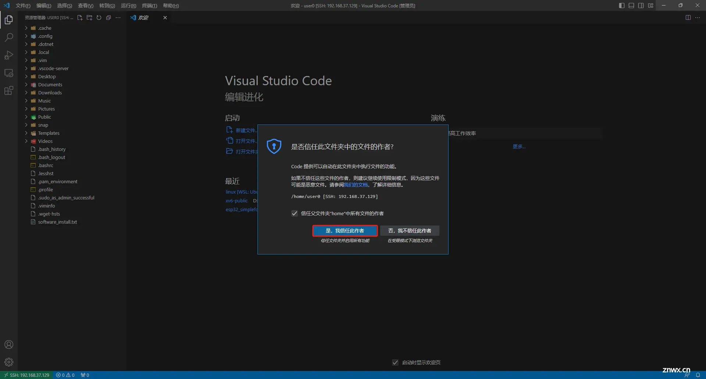Expand the Pictures folder

pyautogui.click(x=72, y=109)
